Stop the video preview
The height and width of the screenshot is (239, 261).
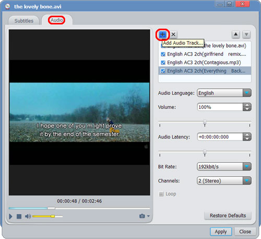tap(19, 217)
